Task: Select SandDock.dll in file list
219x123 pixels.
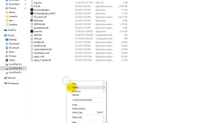Action: (x=40, y=46)
